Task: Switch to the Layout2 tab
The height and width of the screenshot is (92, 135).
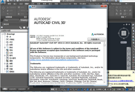Action: pos(21,89)
